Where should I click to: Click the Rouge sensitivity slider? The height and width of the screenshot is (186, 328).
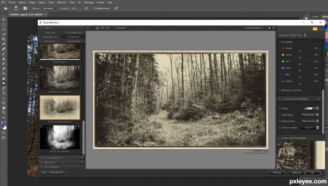[x=299, y=51]
